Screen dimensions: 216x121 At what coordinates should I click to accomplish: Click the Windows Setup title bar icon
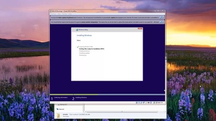pyautogui.click(x=77, y=30)
